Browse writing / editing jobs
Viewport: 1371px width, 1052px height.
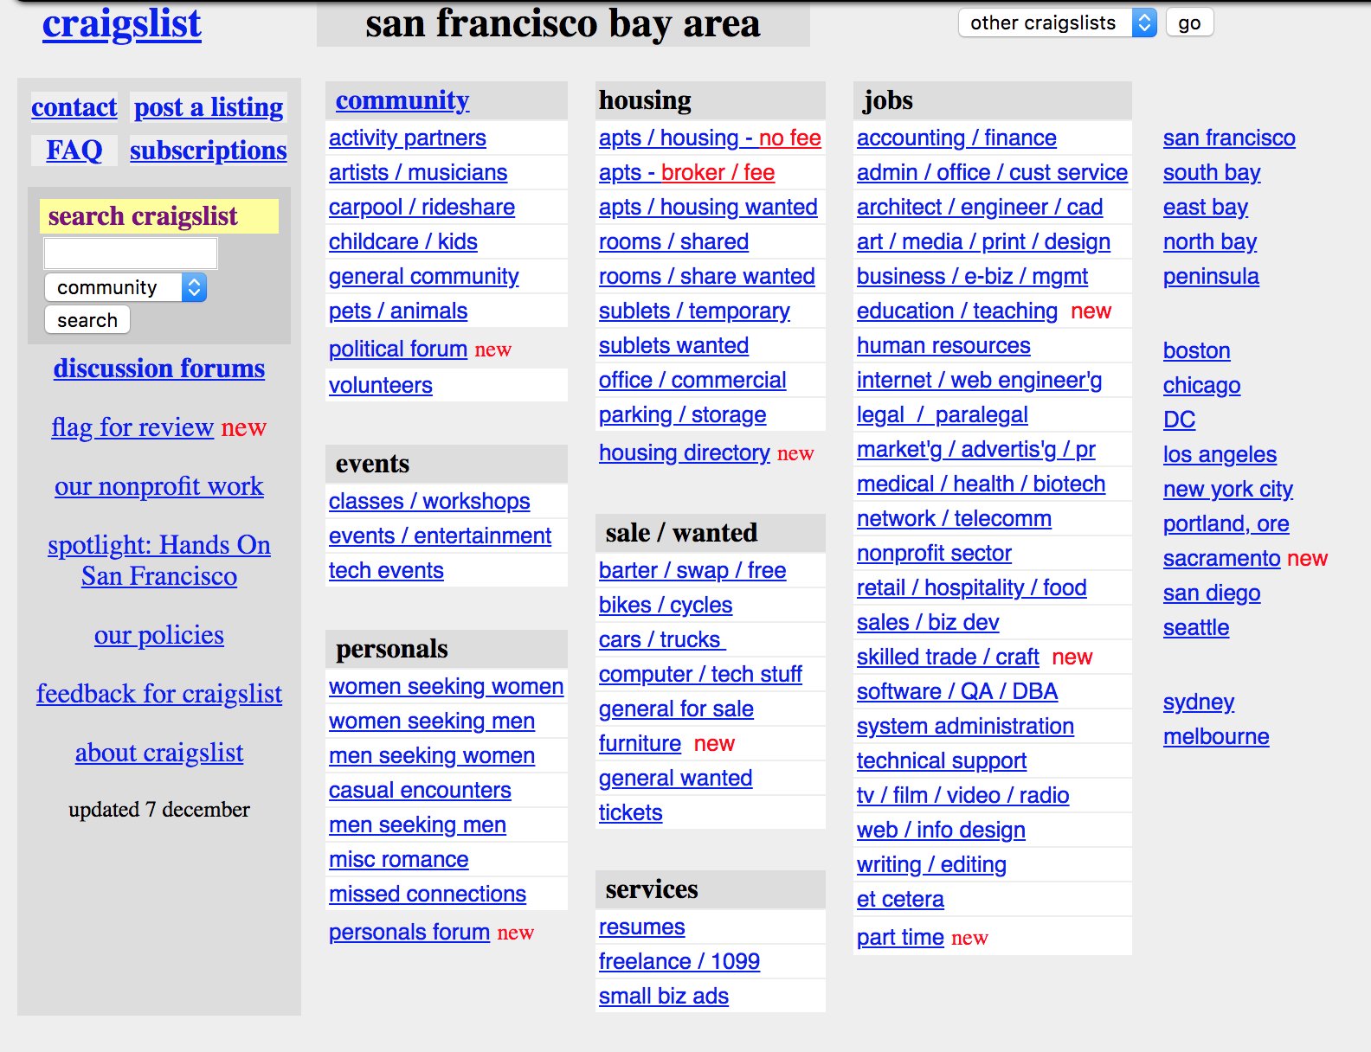(x=931, y=864)
